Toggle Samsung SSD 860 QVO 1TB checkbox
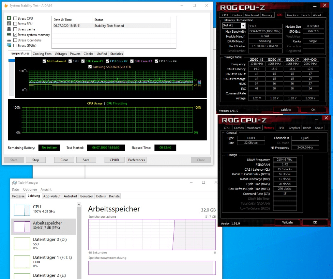 90,67
